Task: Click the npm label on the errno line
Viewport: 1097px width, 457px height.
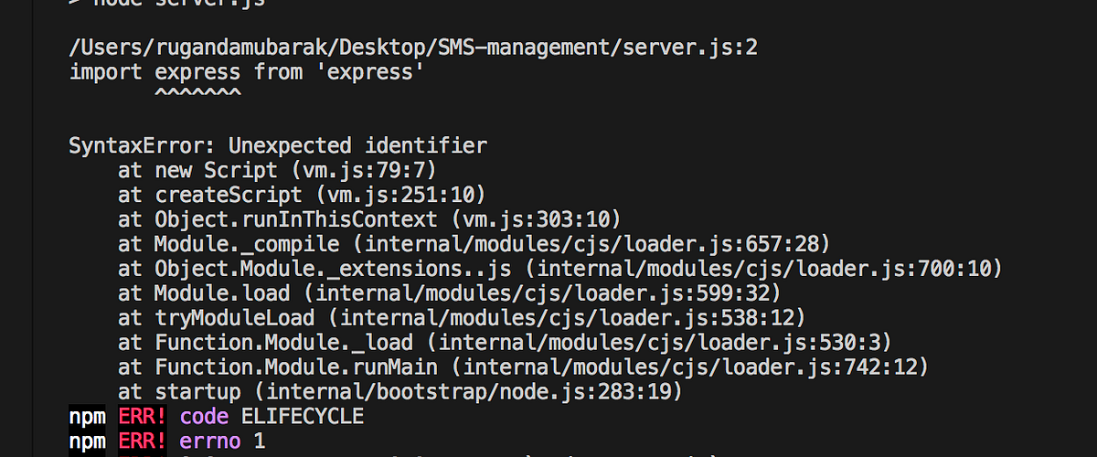Action: pyautogui.click(x=88, y=441)
